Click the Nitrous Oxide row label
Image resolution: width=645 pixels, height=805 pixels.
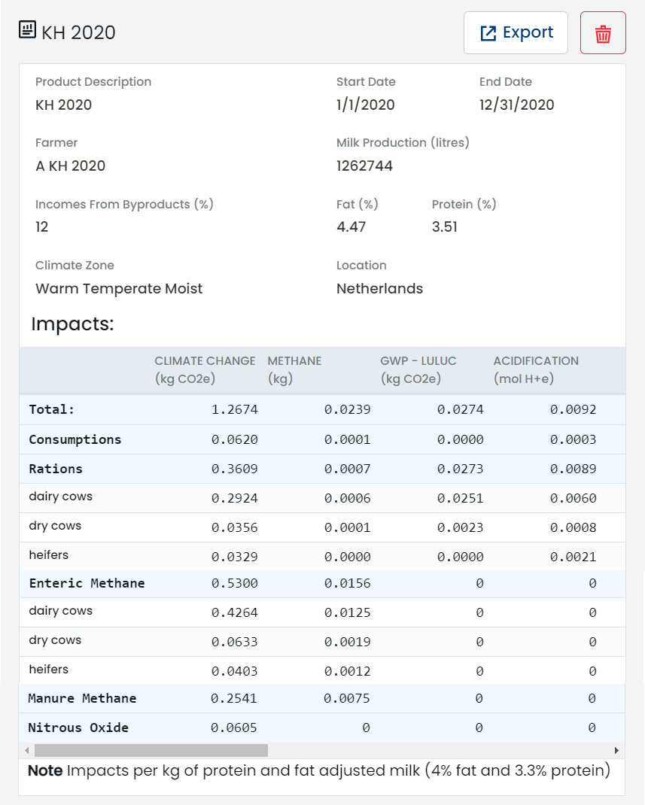coord(78,728)
